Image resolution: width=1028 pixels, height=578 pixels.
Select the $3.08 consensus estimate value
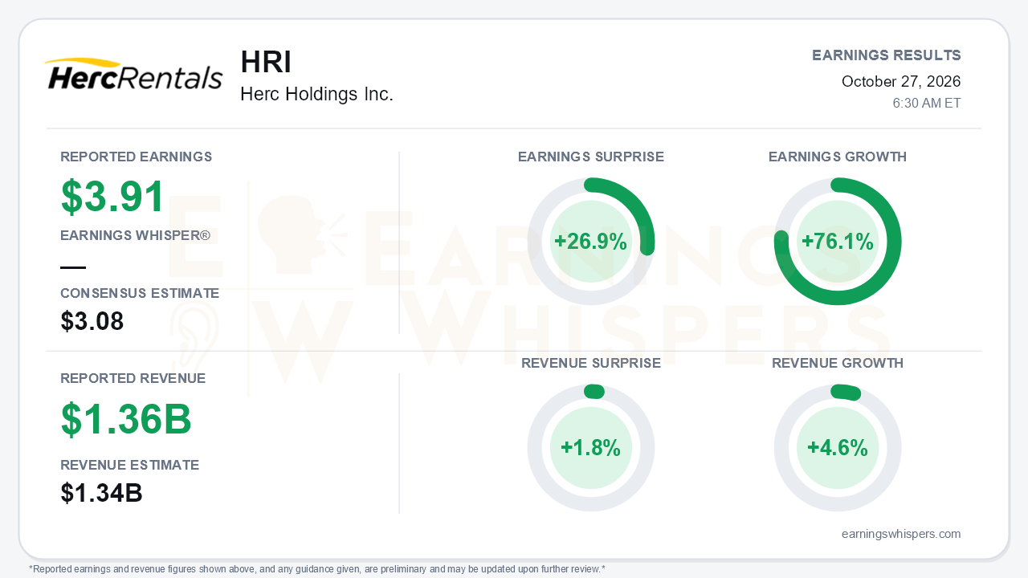point(92,322)
